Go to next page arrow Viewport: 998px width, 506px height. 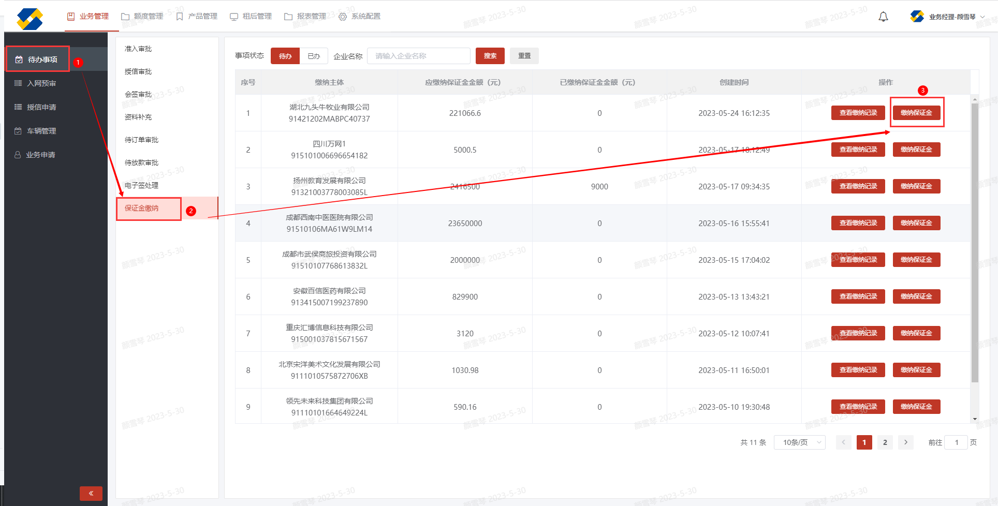pos(905,442)
